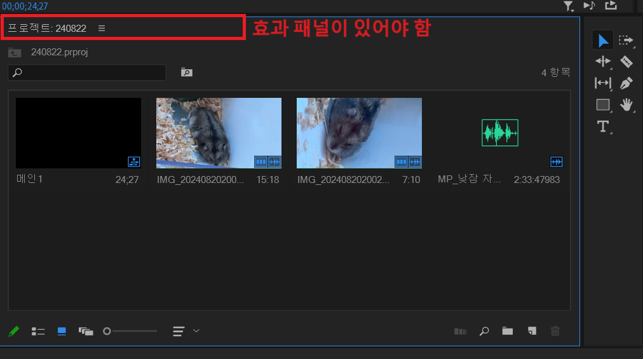Click the create search bin icon
The width and height of the screenshot is (643, 359).
point(187,72)
